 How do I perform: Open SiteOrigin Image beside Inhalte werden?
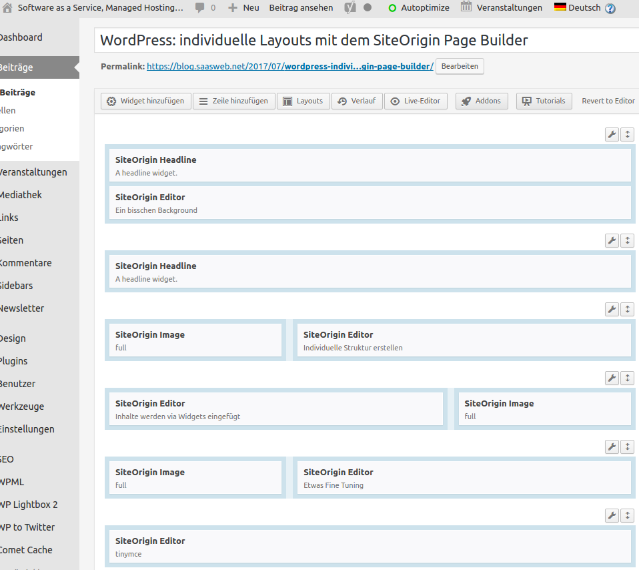pos(545,409)
